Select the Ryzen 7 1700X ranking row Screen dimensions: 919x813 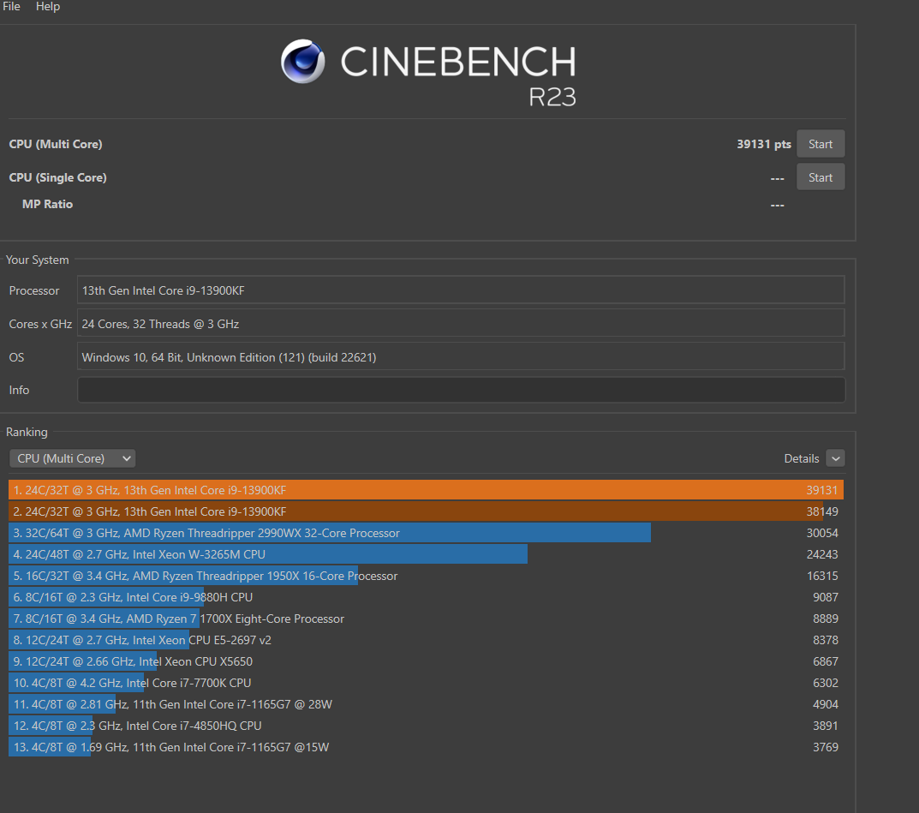point(426,619)
